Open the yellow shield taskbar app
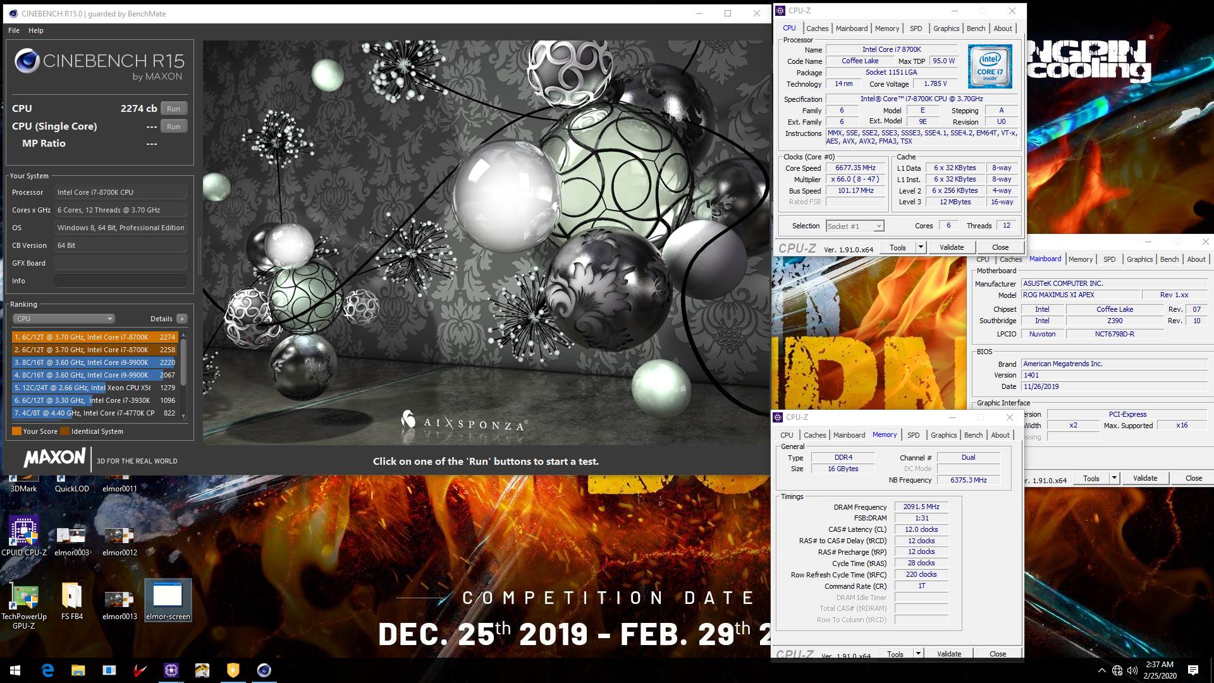Viewport: 1214px width, 683px height. (233, 670)
